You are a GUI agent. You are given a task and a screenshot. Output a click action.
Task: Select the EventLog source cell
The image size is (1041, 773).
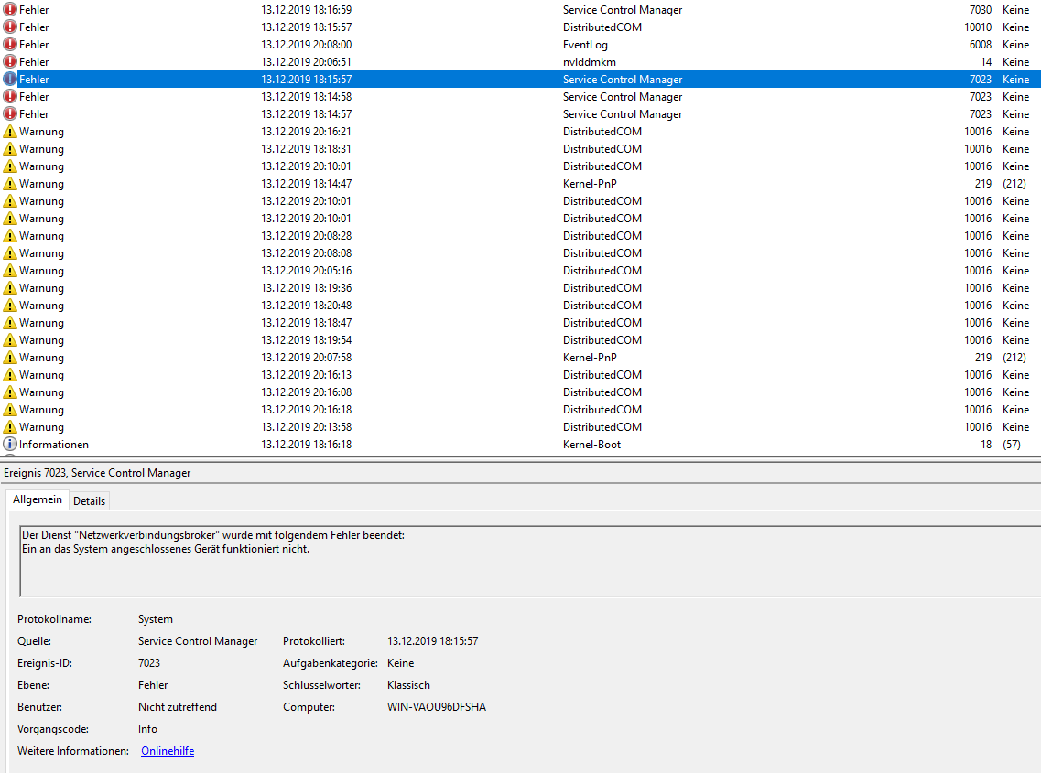coord(585,45)
